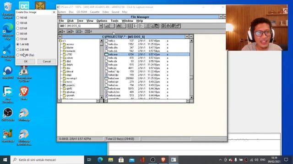
Task: Select file hello.exe in list
Action: [147, 54]
